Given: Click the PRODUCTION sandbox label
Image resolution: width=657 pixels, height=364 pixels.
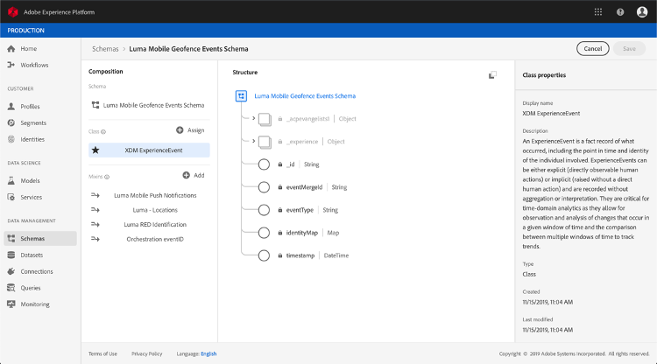Looking at the screenshot, I should 25,31.
